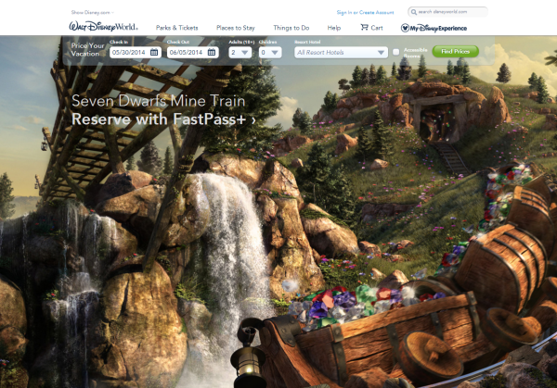The height and width of the screenshot is (388, 557).
Task: Open the Places to Stay menu
Action: (236, 28)
